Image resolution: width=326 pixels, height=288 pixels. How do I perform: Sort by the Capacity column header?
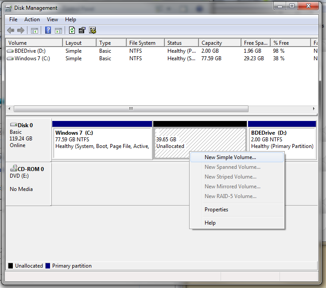pyautogui.click(x=220, y=43)
